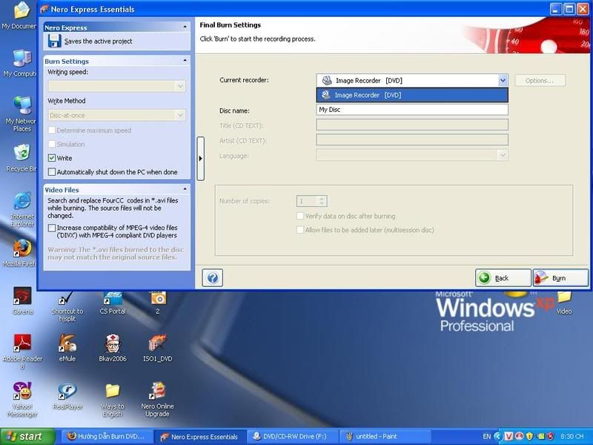The image size is (593, 445).
Task: Open the Writing speed dropdown
Action: click(x=117, y=86)
